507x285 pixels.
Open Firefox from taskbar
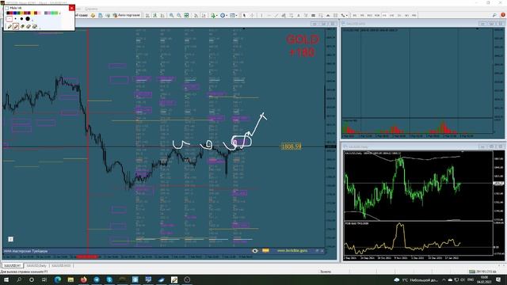pyautogui.click(x=84, y=279)
